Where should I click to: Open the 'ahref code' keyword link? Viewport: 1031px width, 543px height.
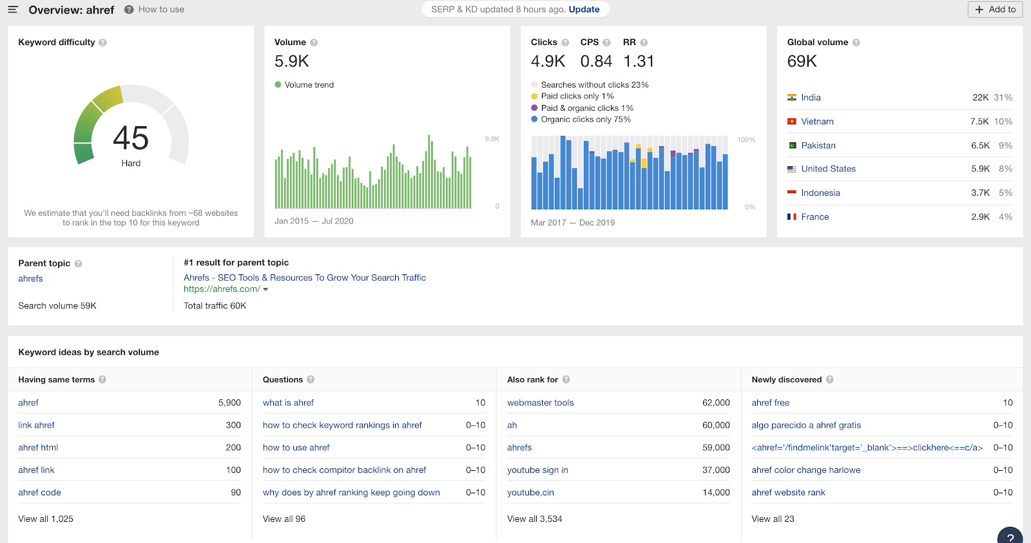coord(39,493)
